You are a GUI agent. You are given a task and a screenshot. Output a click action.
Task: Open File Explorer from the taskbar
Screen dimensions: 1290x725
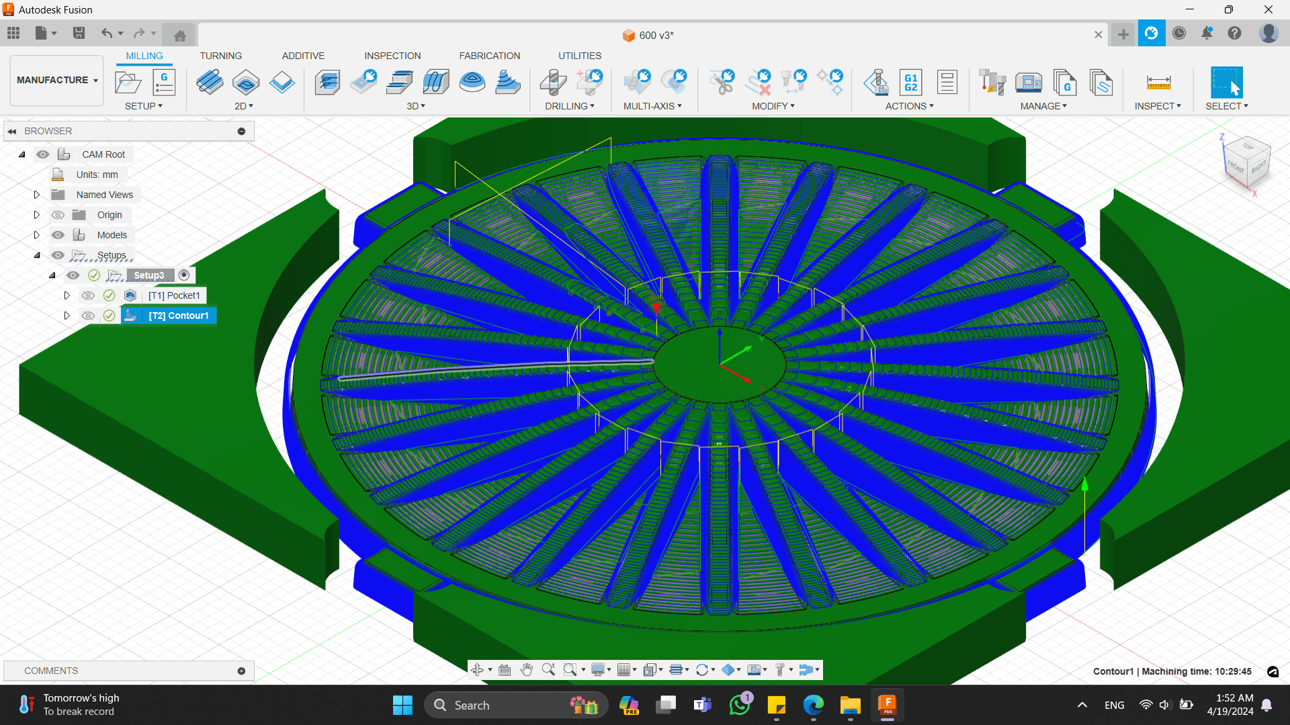850,705
